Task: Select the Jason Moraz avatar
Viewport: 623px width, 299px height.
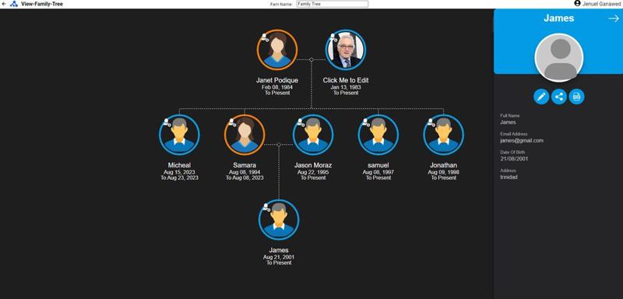Action: coord(313,135)
